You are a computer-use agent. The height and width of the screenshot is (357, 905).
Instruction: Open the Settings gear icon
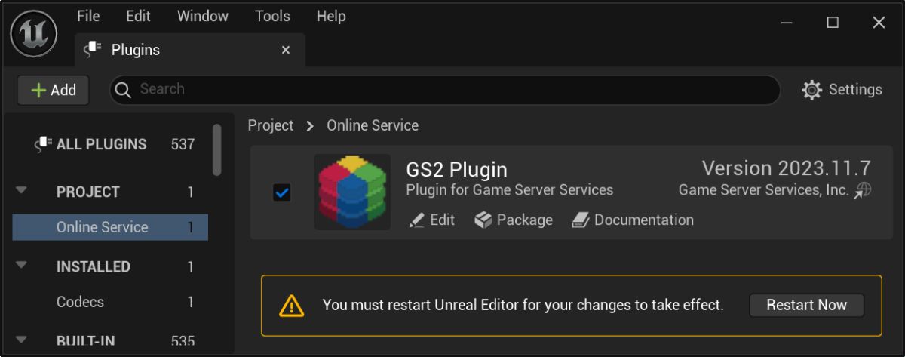[x=811, y=90]
